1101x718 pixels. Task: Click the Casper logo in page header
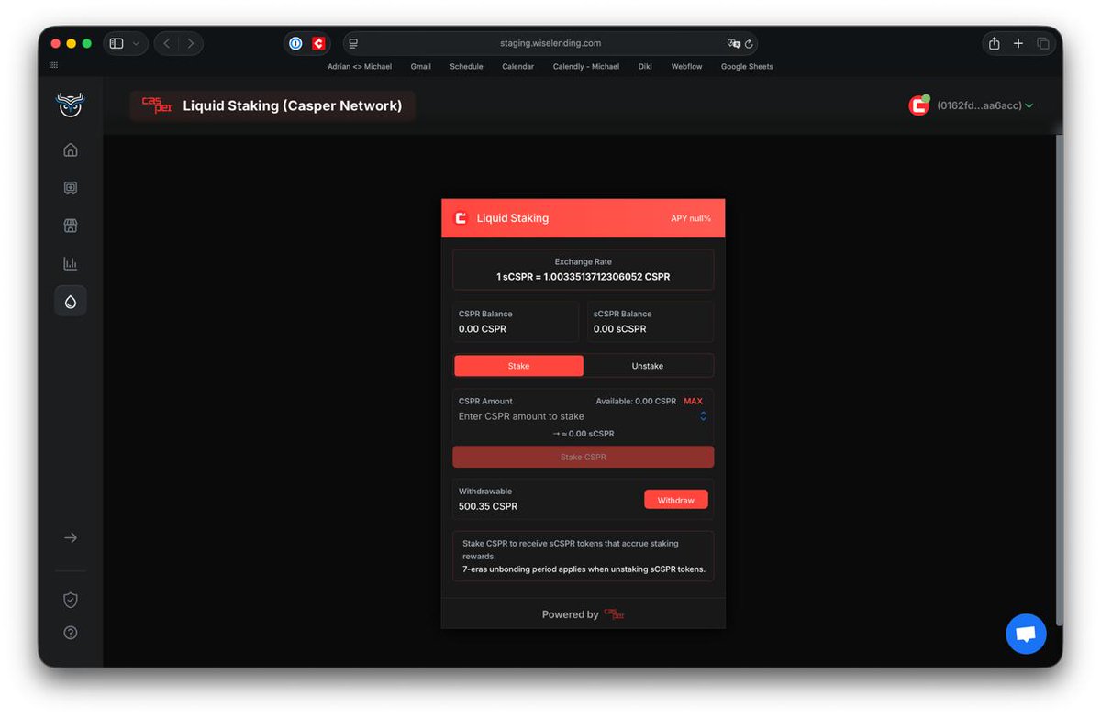157,105
